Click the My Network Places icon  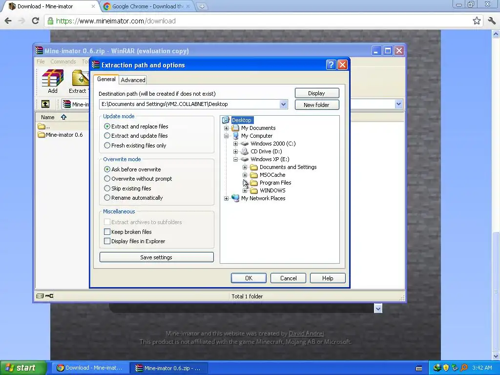point(235,198)
